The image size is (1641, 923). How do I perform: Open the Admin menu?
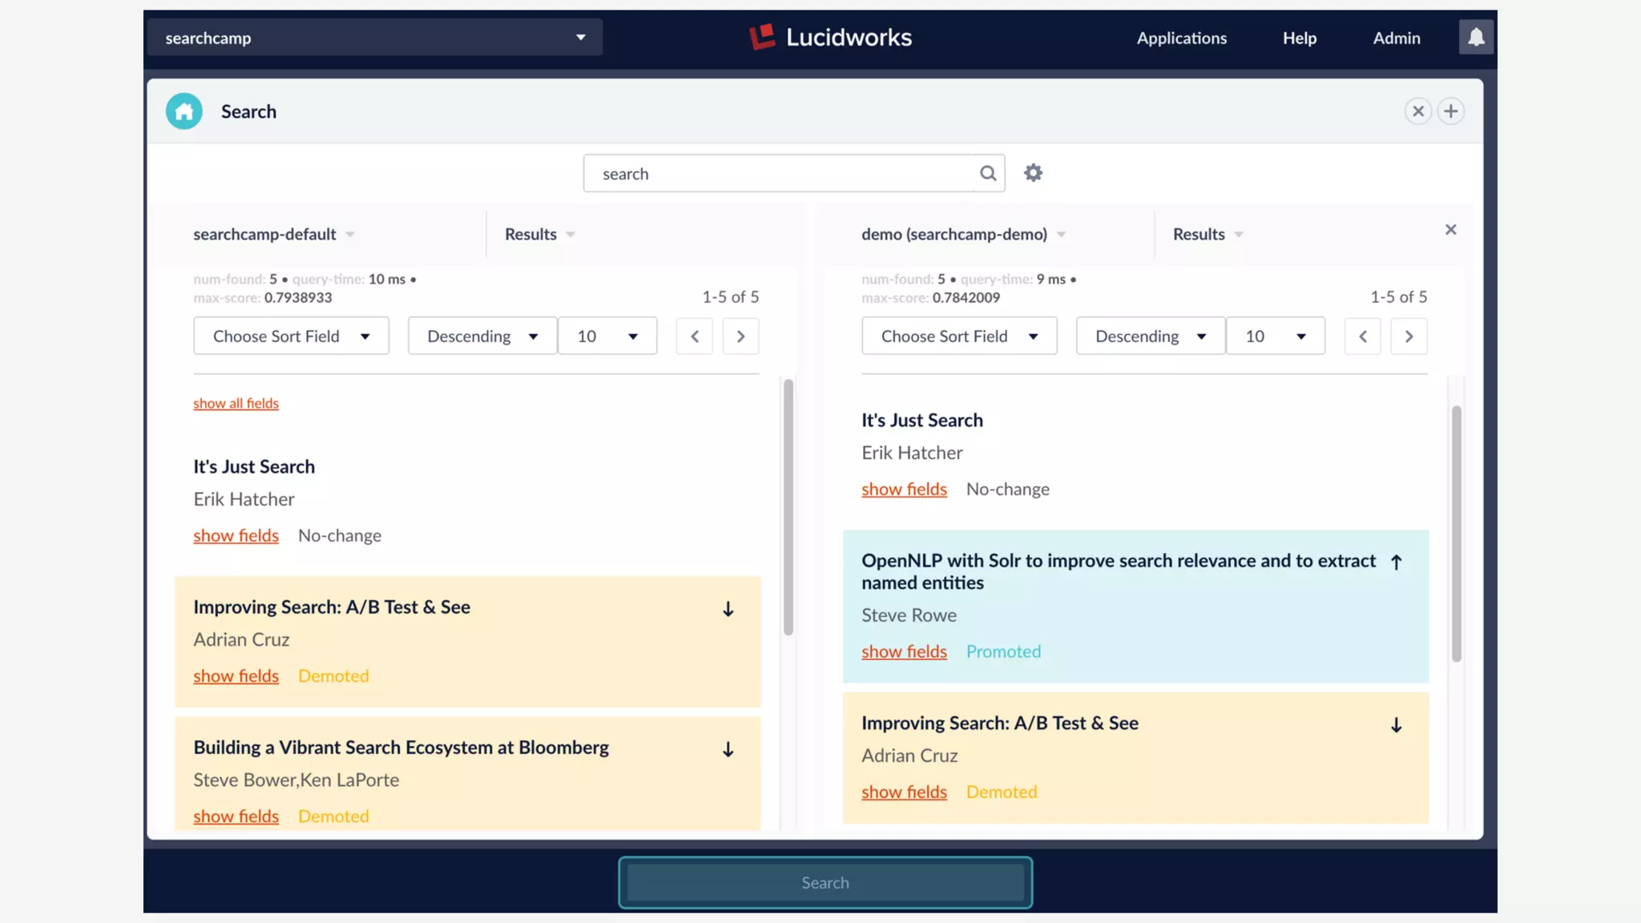click(1396, 38)
